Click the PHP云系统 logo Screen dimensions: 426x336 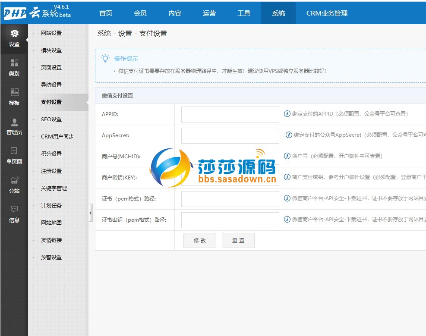click(x=37, y=13)
